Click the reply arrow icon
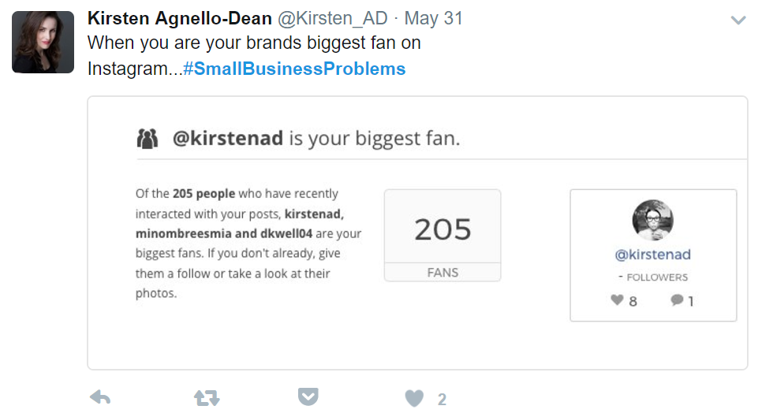The image size is (758, 417). coord(100,397)
